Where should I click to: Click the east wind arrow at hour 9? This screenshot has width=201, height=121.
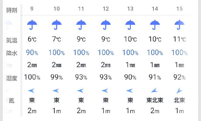pyautogui.click(x=31, y=90)
